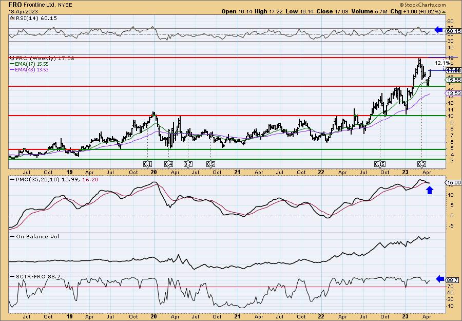Click the up triangle after the Chg value

[x=444, y=12]
